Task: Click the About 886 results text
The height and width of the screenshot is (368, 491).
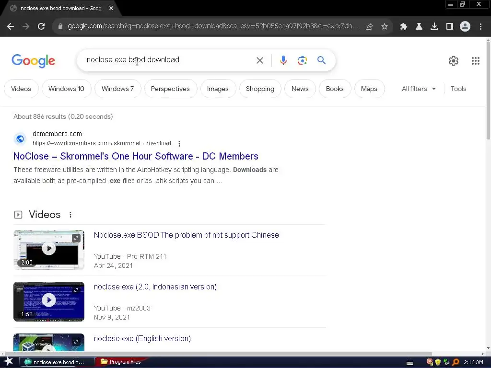Action: tap(63, 116)
